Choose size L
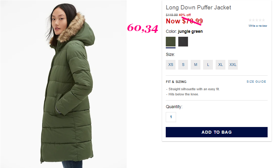The height and width of the screenshot is (168, 274). pos(208,65)
